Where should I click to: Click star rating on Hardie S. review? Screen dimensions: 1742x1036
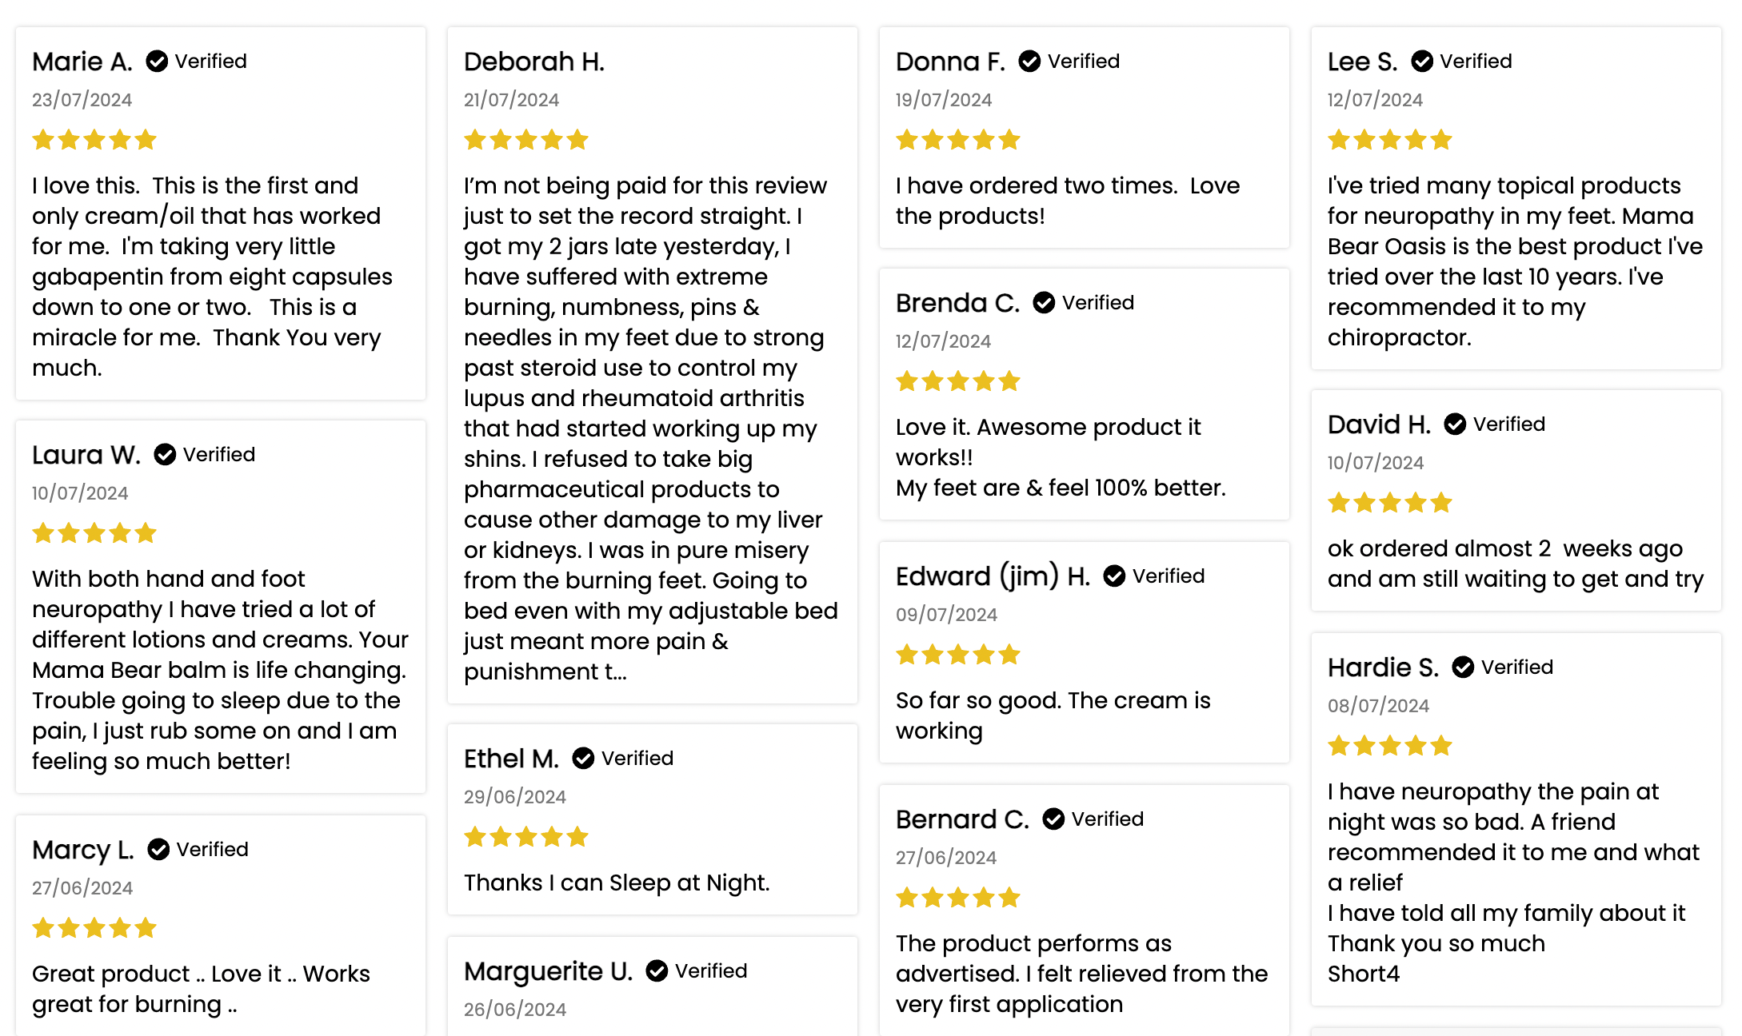tap(1390, 747)
